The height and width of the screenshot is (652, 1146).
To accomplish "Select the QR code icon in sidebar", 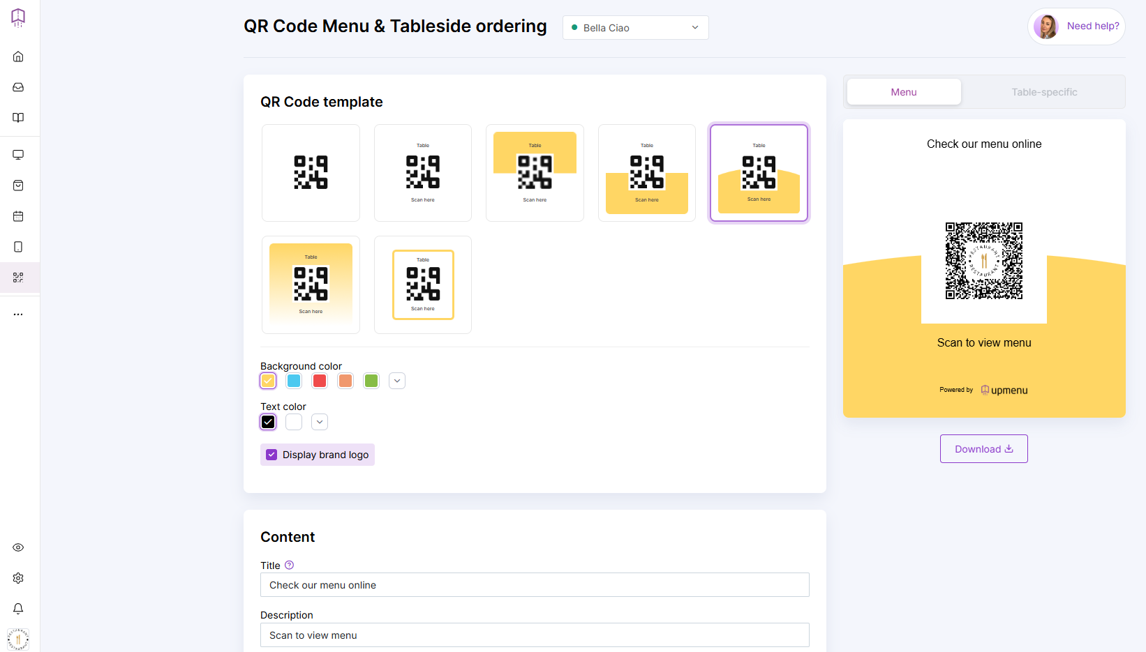I will click(x=18, y=278).
